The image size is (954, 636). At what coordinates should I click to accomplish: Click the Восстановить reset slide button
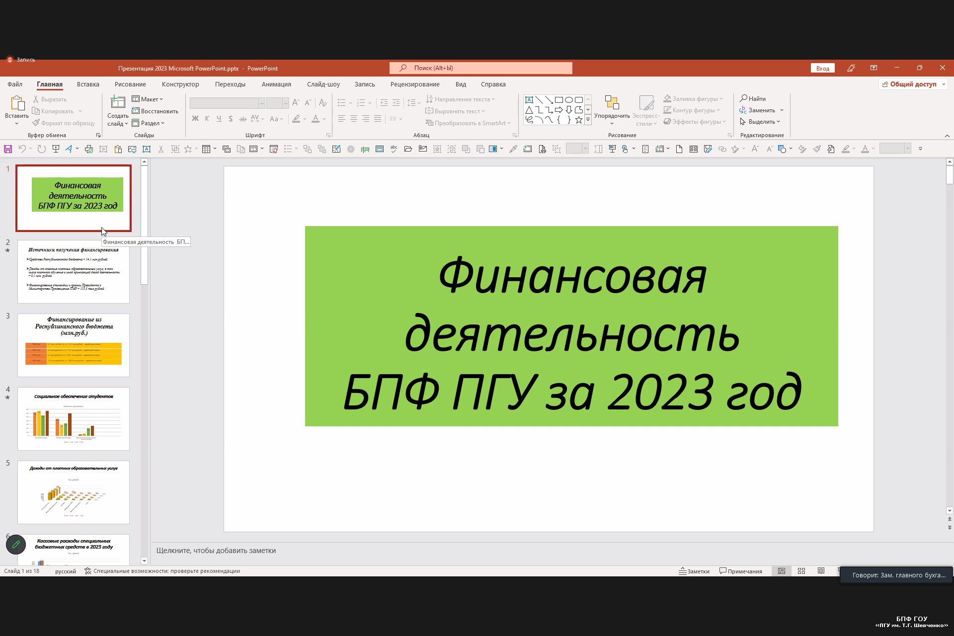click(x=155, y=111)
